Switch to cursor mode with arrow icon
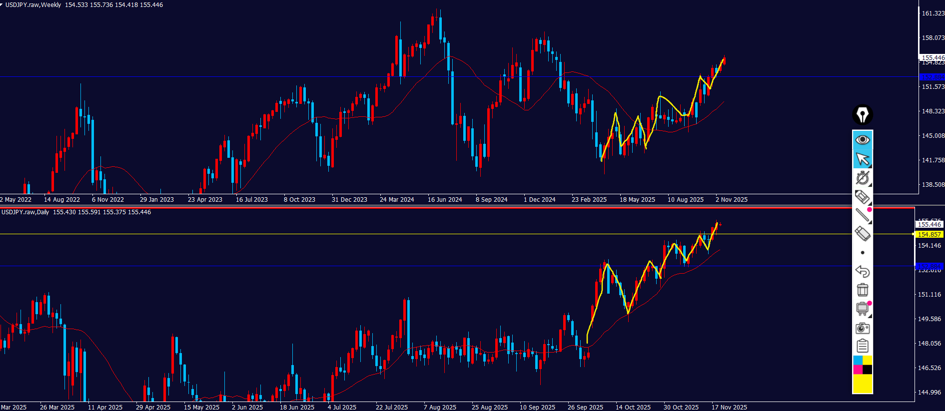The height and width of the screenshot is (411, 945). click(x=862, y=159)
